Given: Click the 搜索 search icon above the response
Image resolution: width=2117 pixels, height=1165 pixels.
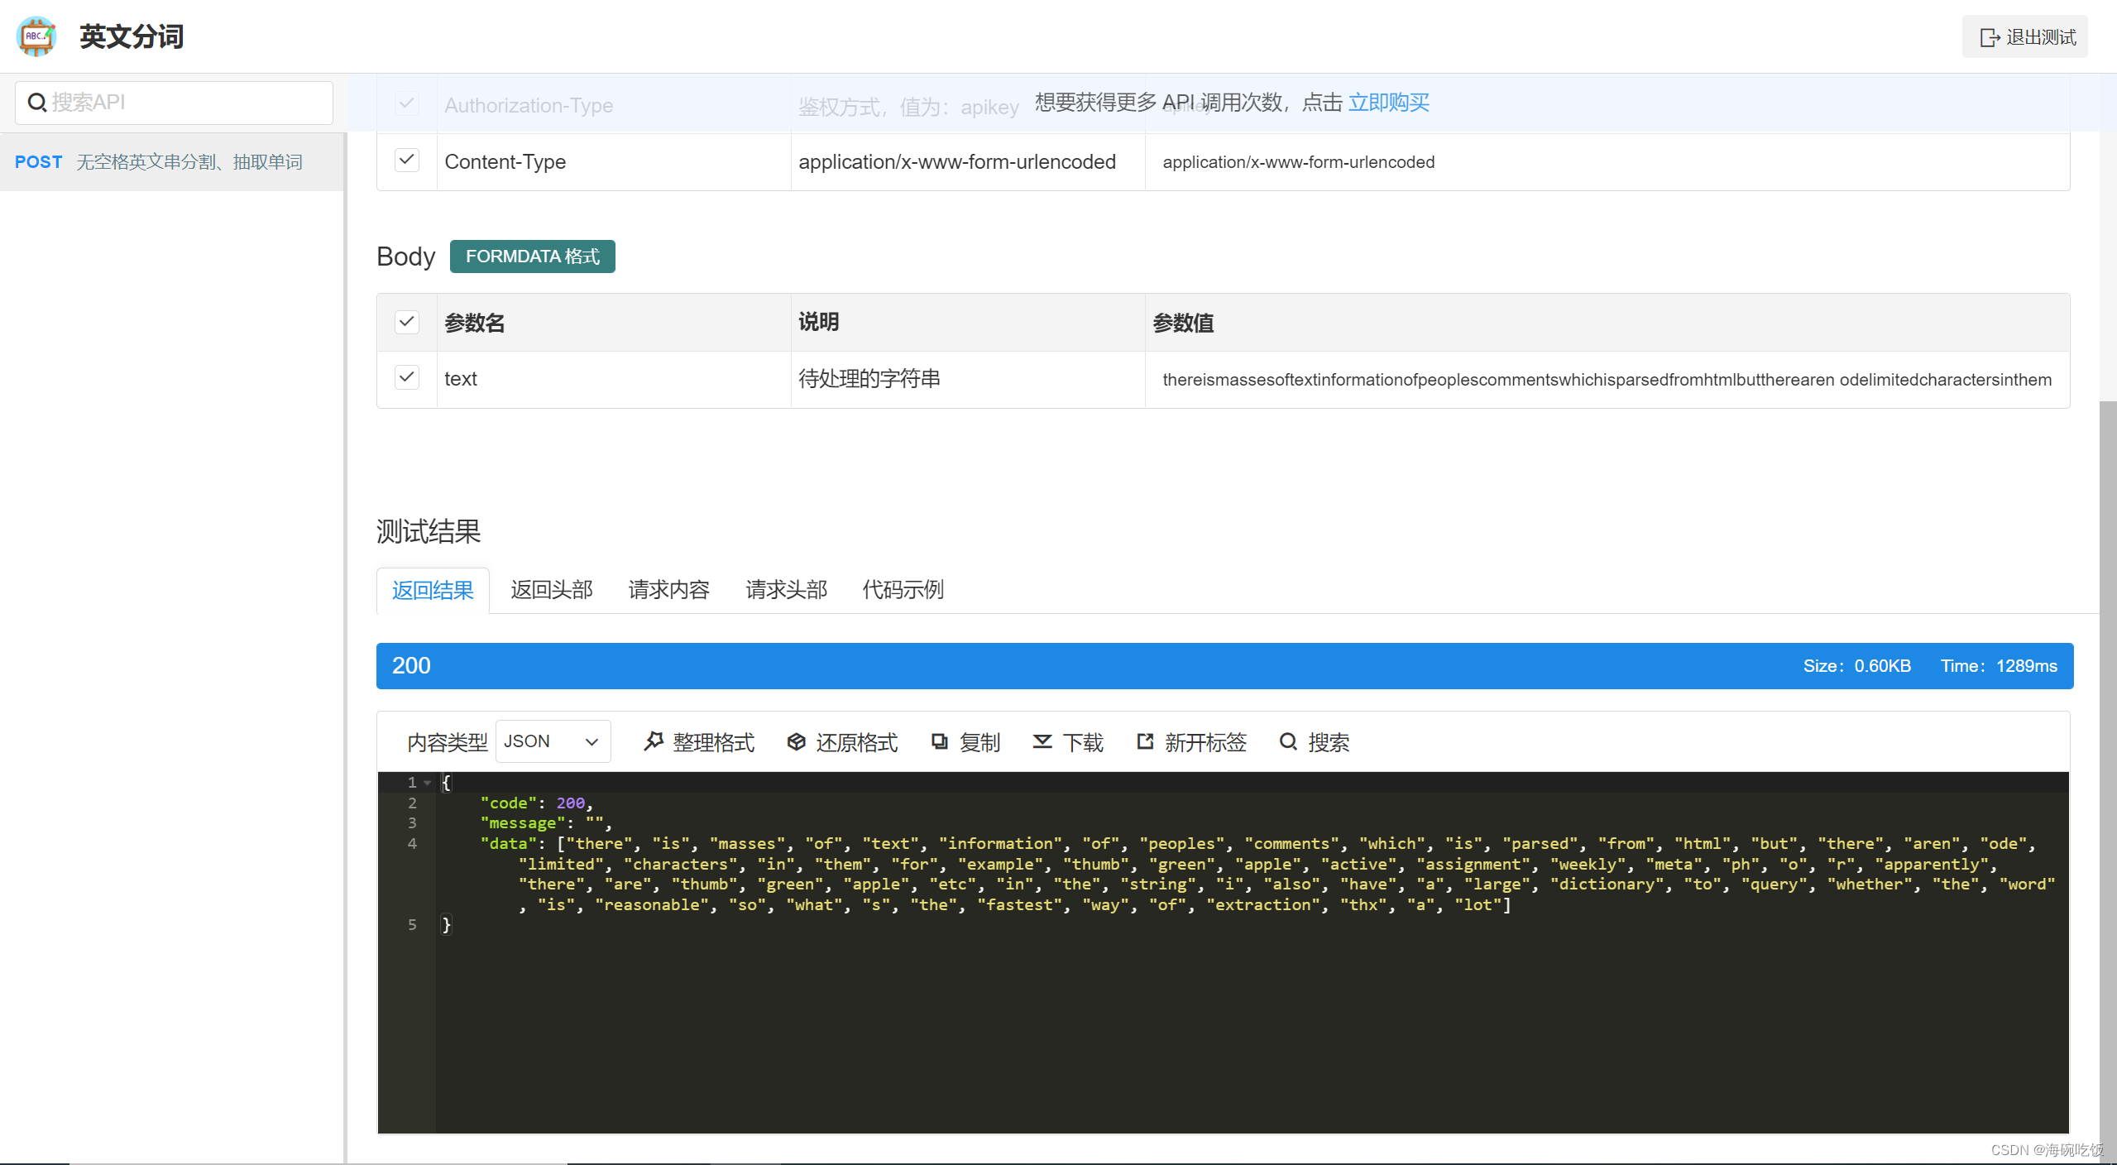Looking at the screenshot, I should coord(1289,741).
